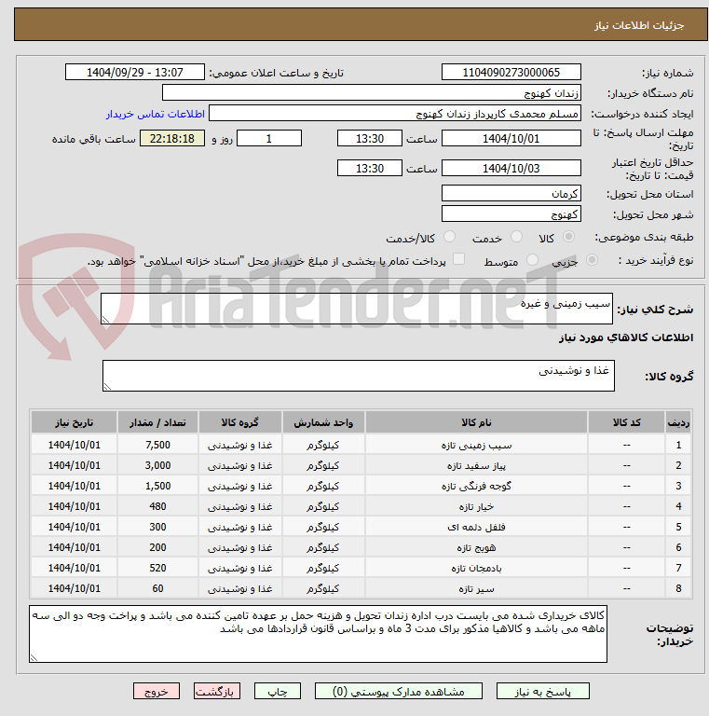Image resolution: width=709 pixels, height=716 pixels.
Task: Click the quantity cell 7,500
Action: 157,445
